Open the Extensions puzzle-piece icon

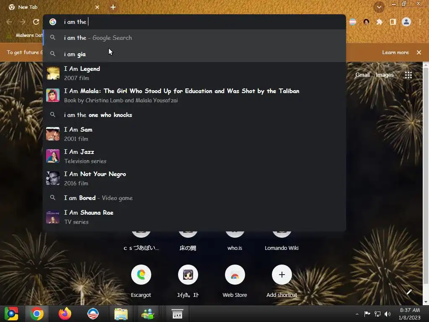379,22
